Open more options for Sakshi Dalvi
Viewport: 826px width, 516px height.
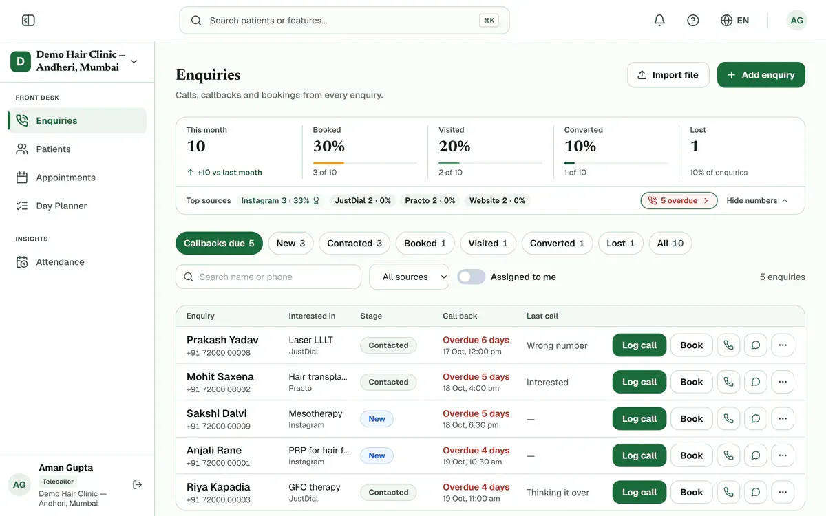pyautogui.click(x=783, y=419)
